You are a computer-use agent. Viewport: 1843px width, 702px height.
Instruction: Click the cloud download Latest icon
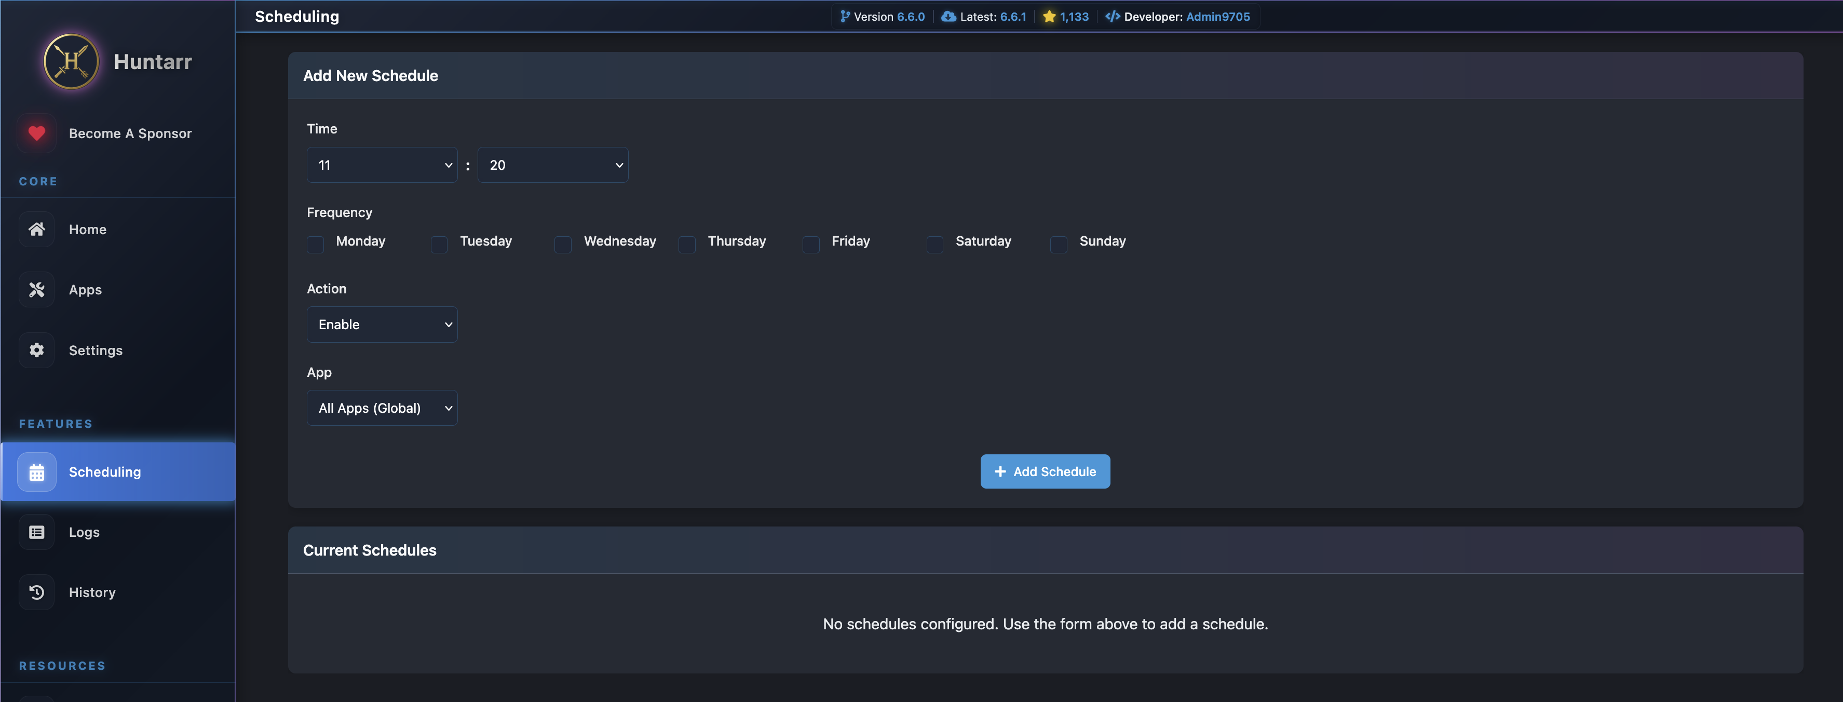tap(948, 17)
